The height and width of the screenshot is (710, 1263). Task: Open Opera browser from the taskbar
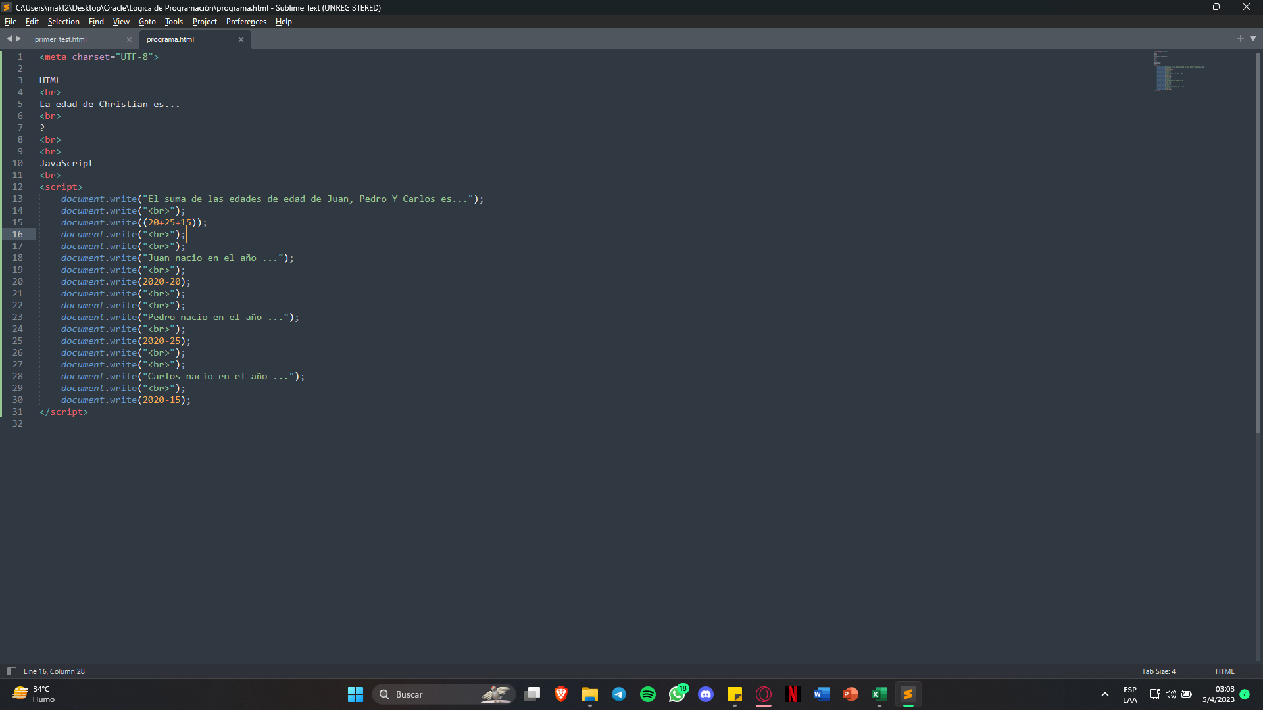pos(764,694)
